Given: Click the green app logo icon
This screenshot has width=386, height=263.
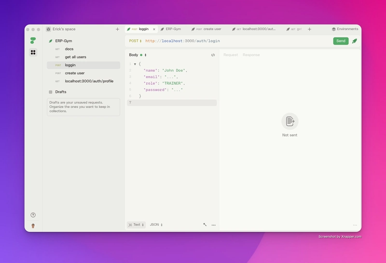Looking at the screenshot, I should (33, 40).
